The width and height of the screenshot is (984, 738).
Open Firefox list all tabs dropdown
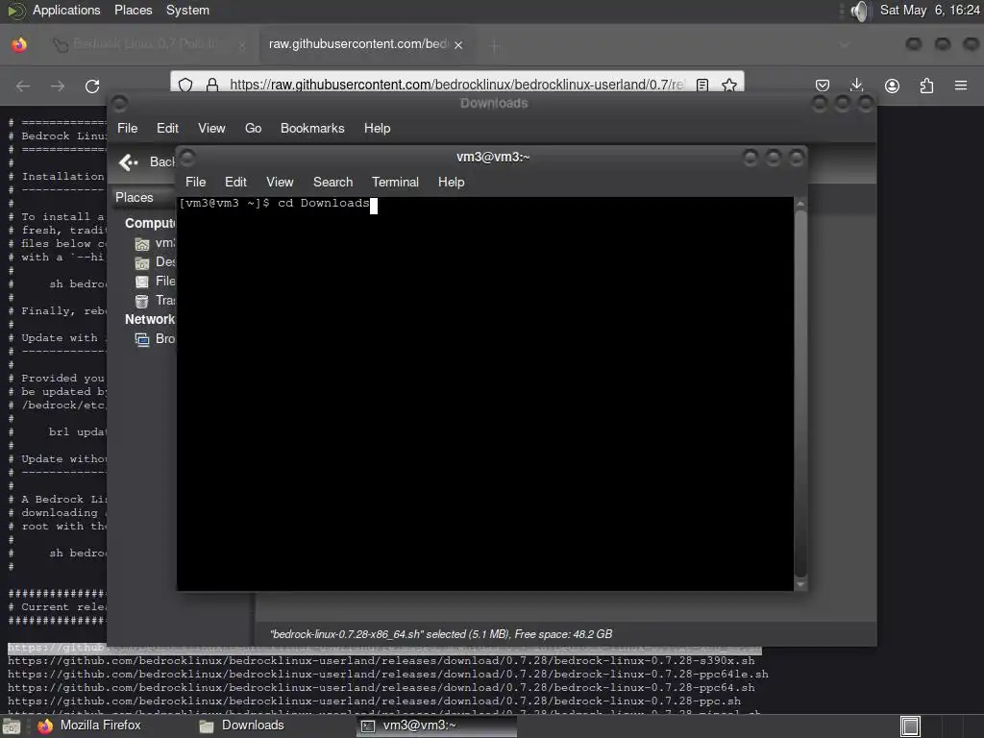coord(844,45)
